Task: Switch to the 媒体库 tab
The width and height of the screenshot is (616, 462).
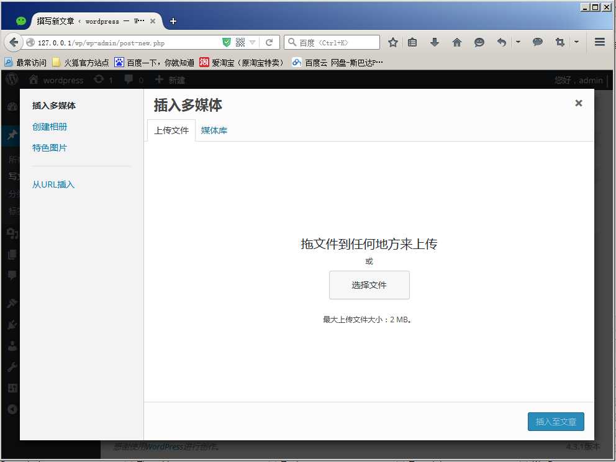Action: (x=214, y=130)
